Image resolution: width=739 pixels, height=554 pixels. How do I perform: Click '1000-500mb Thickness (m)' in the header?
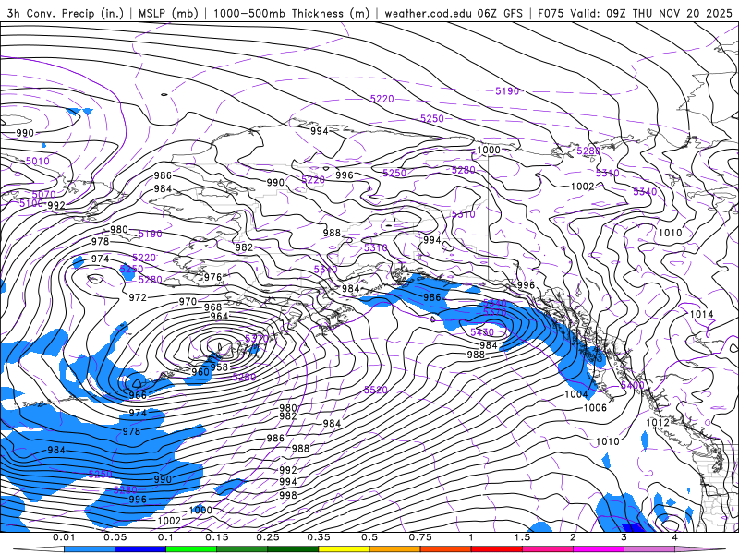point(291,13)
